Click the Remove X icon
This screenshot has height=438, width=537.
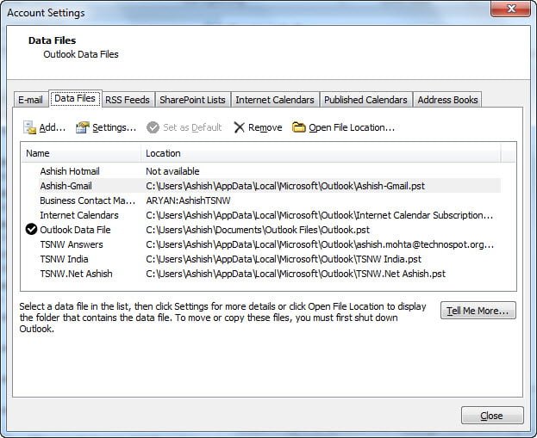(239, 127)
